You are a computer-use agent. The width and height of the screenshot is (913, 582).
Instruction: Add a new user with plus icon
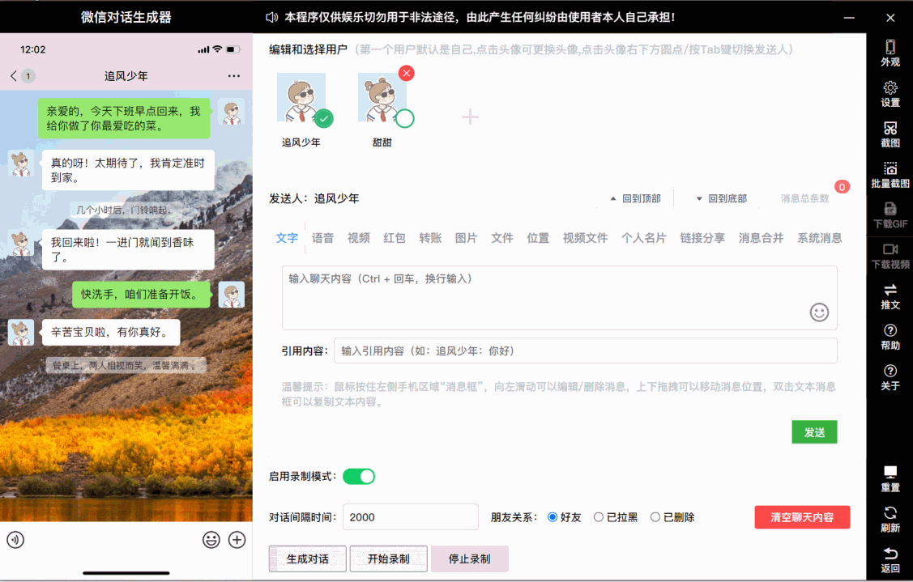pyautogui.click(x=471, y=117)
